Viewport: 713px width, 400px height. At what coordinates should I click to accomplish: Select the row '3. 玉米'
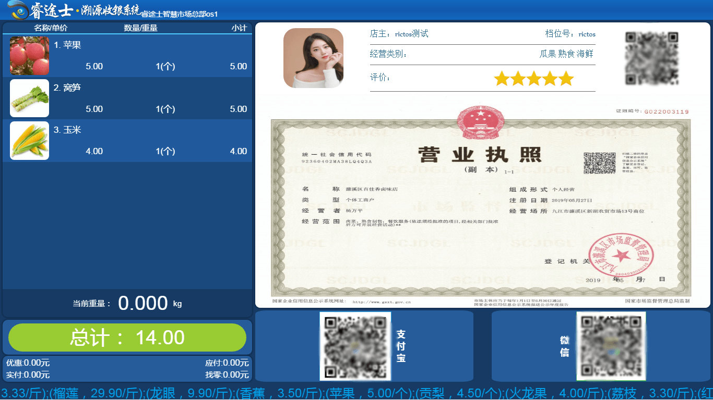[x=127, y=141]
